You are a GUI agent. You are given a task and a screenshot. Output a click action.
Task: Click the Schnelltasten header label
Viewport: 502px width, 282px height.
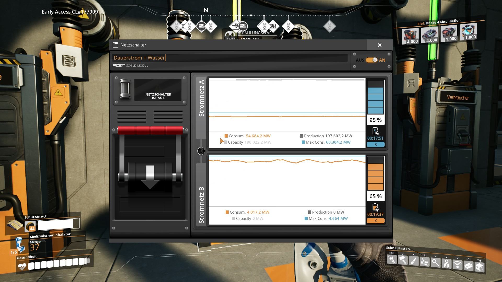click(x=398, y=248)
